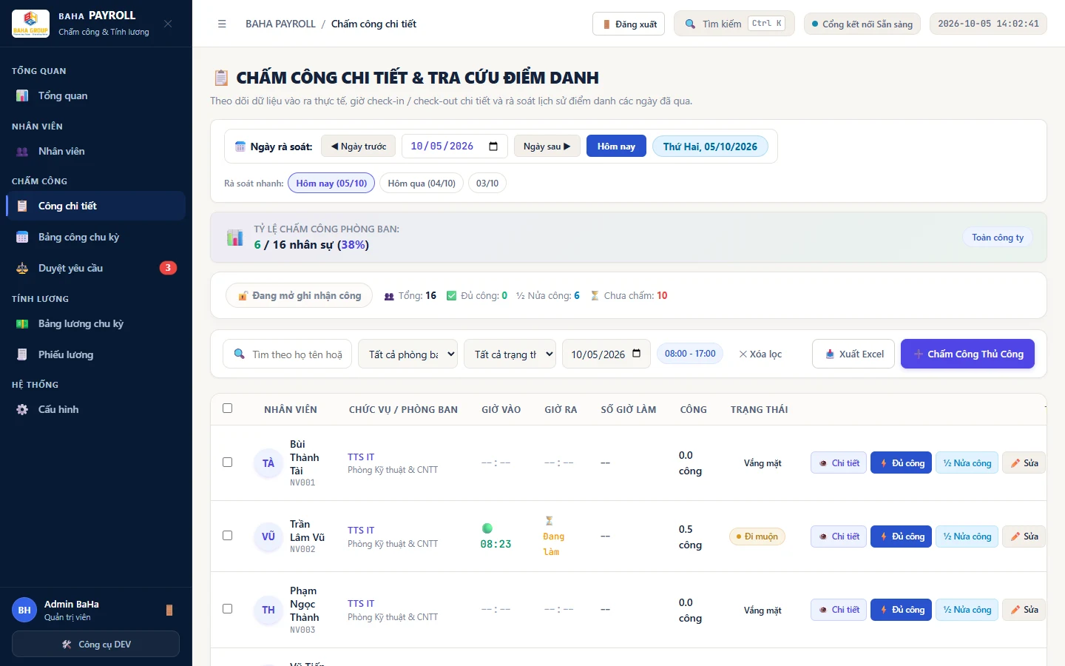1065x666 pixels.
Task: Click the Hôm nay button
Action: pos(616,147)
